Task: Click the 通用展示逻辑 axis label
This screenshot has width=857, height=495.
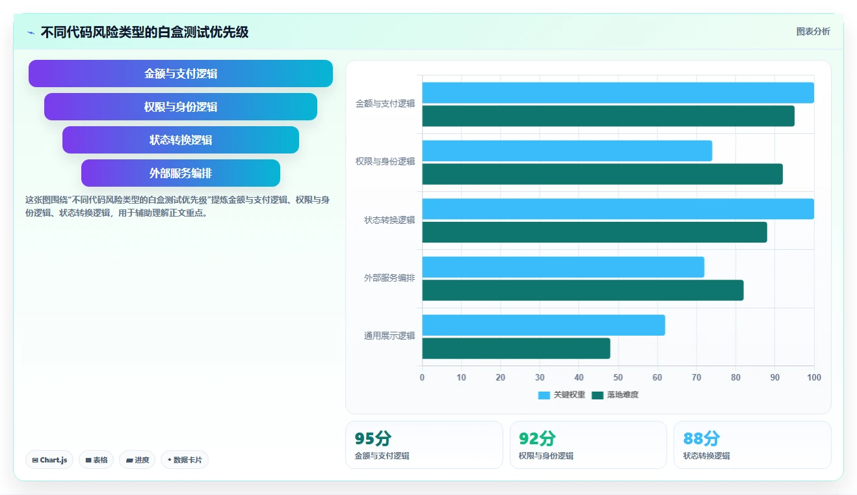Action: coord(389,336)
